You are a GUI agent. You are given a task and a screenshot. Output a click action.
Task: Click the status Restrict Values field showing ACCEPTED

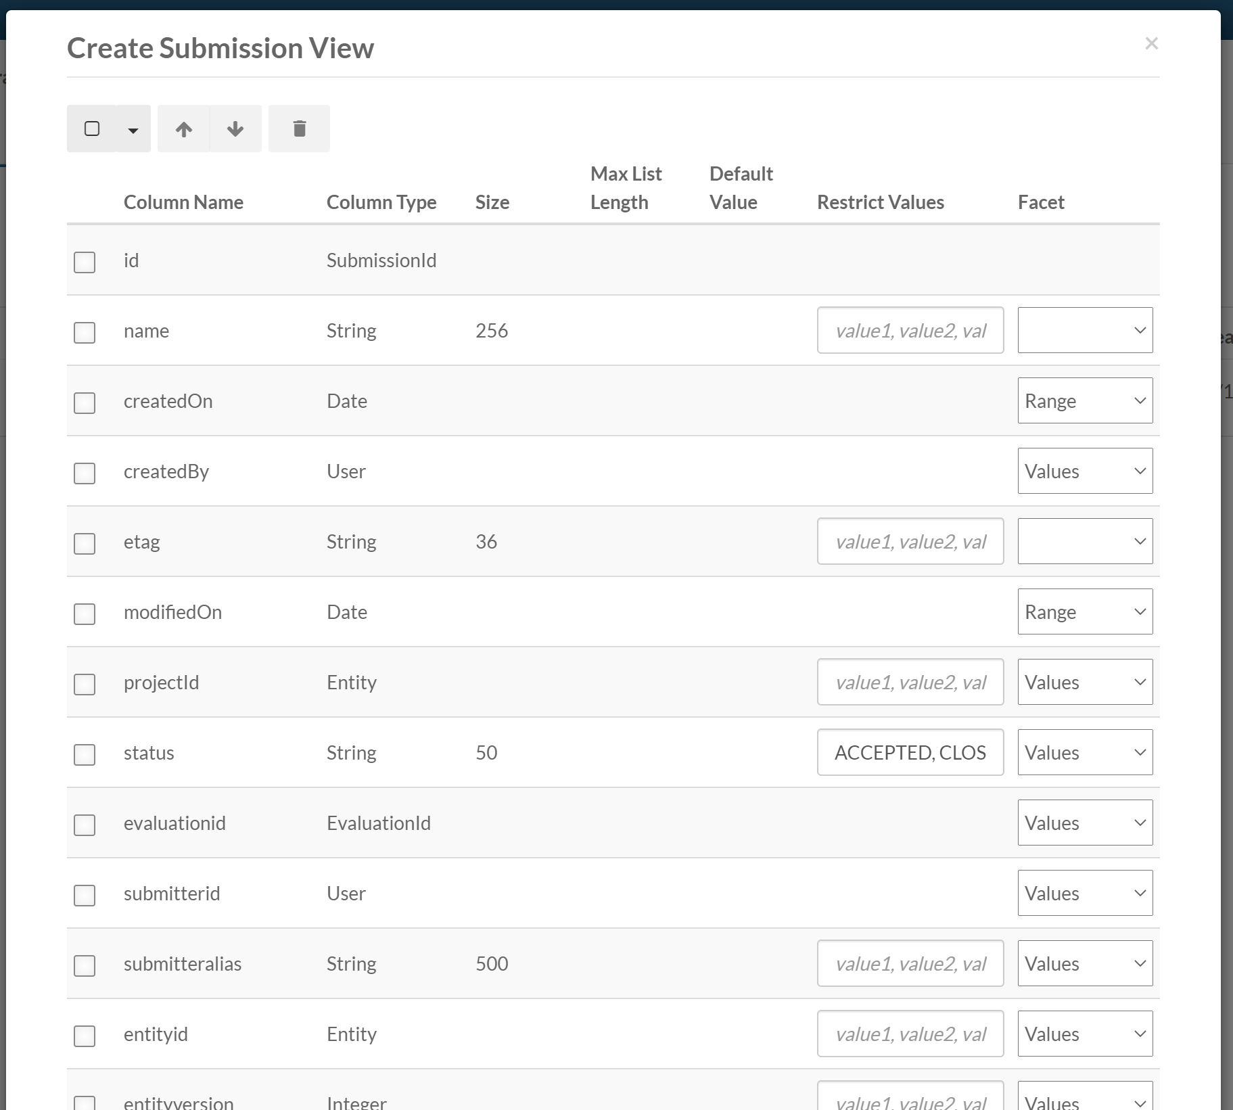[910, 752]
